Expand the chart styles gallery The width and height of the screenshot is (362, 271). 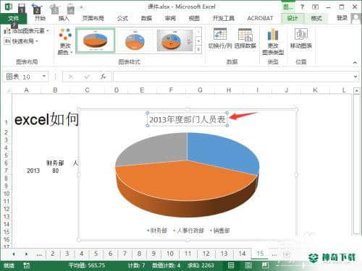[198, 50]
